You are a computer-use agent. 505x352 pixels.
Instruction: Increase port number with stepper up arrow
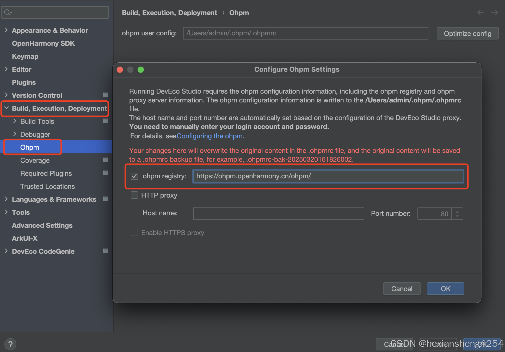click(457, 212)
